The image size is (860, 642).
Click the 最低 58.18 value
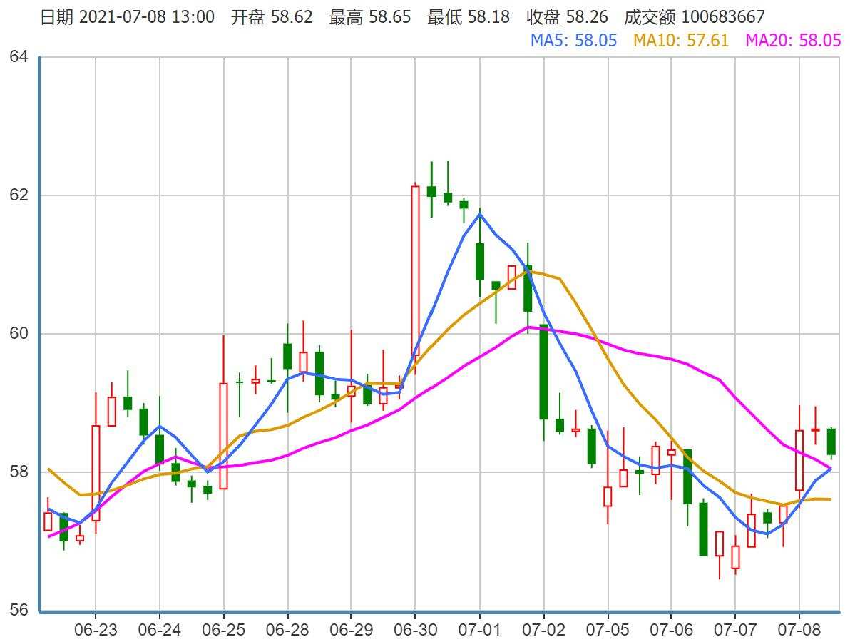pyautogui.click(x=469, y=17)
